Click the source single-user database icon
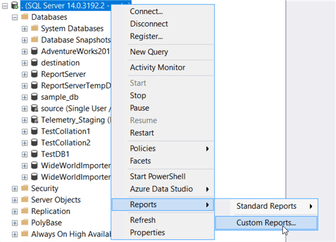The height and width of the screenshot is (242, 336). [34, 108]
